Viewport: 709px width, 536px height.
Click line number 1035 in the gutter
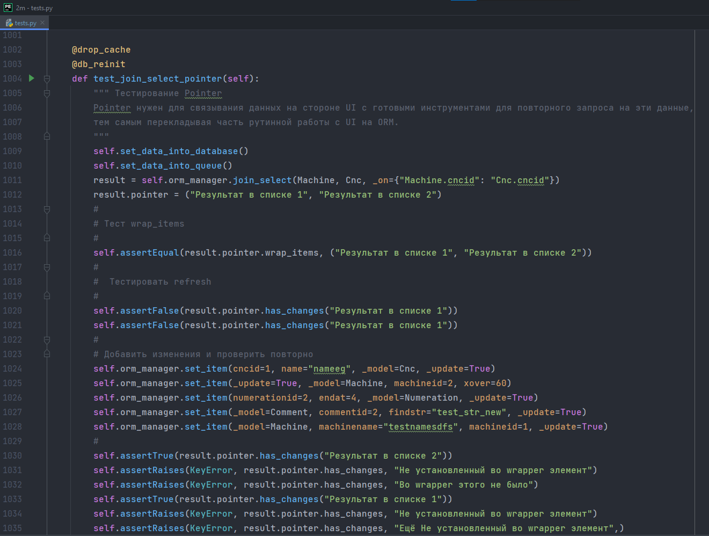coord(12,528)
